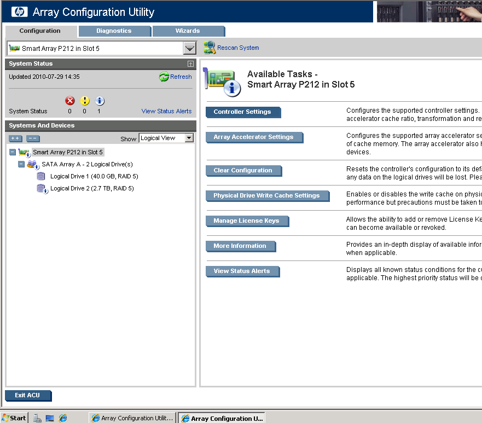Switch to the Diagnostics tab

[x=114, y=31]
